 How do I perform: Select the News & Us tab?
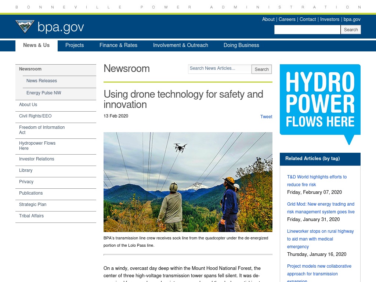(x=36, y=46)
